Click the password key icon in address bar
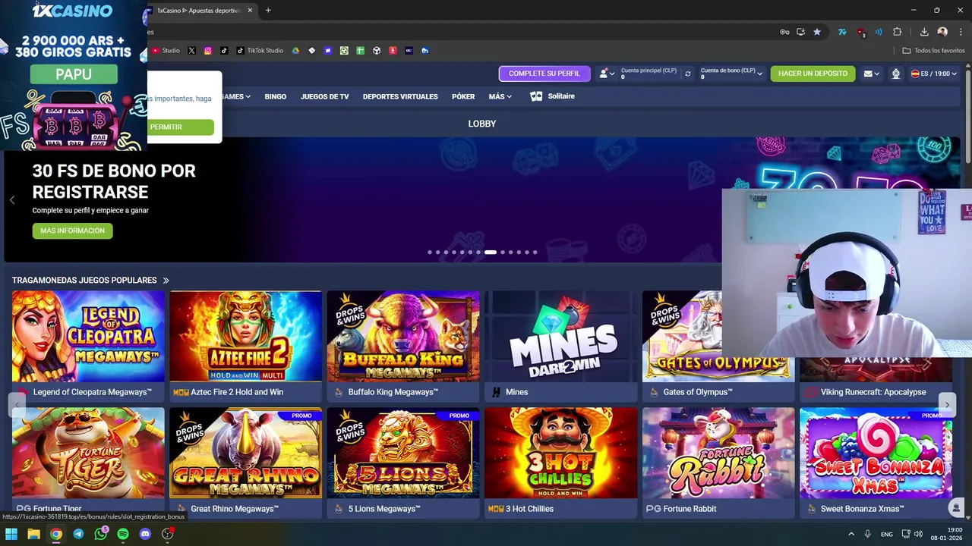This screenshot has height=546, width=972. (x=784, y=32)
